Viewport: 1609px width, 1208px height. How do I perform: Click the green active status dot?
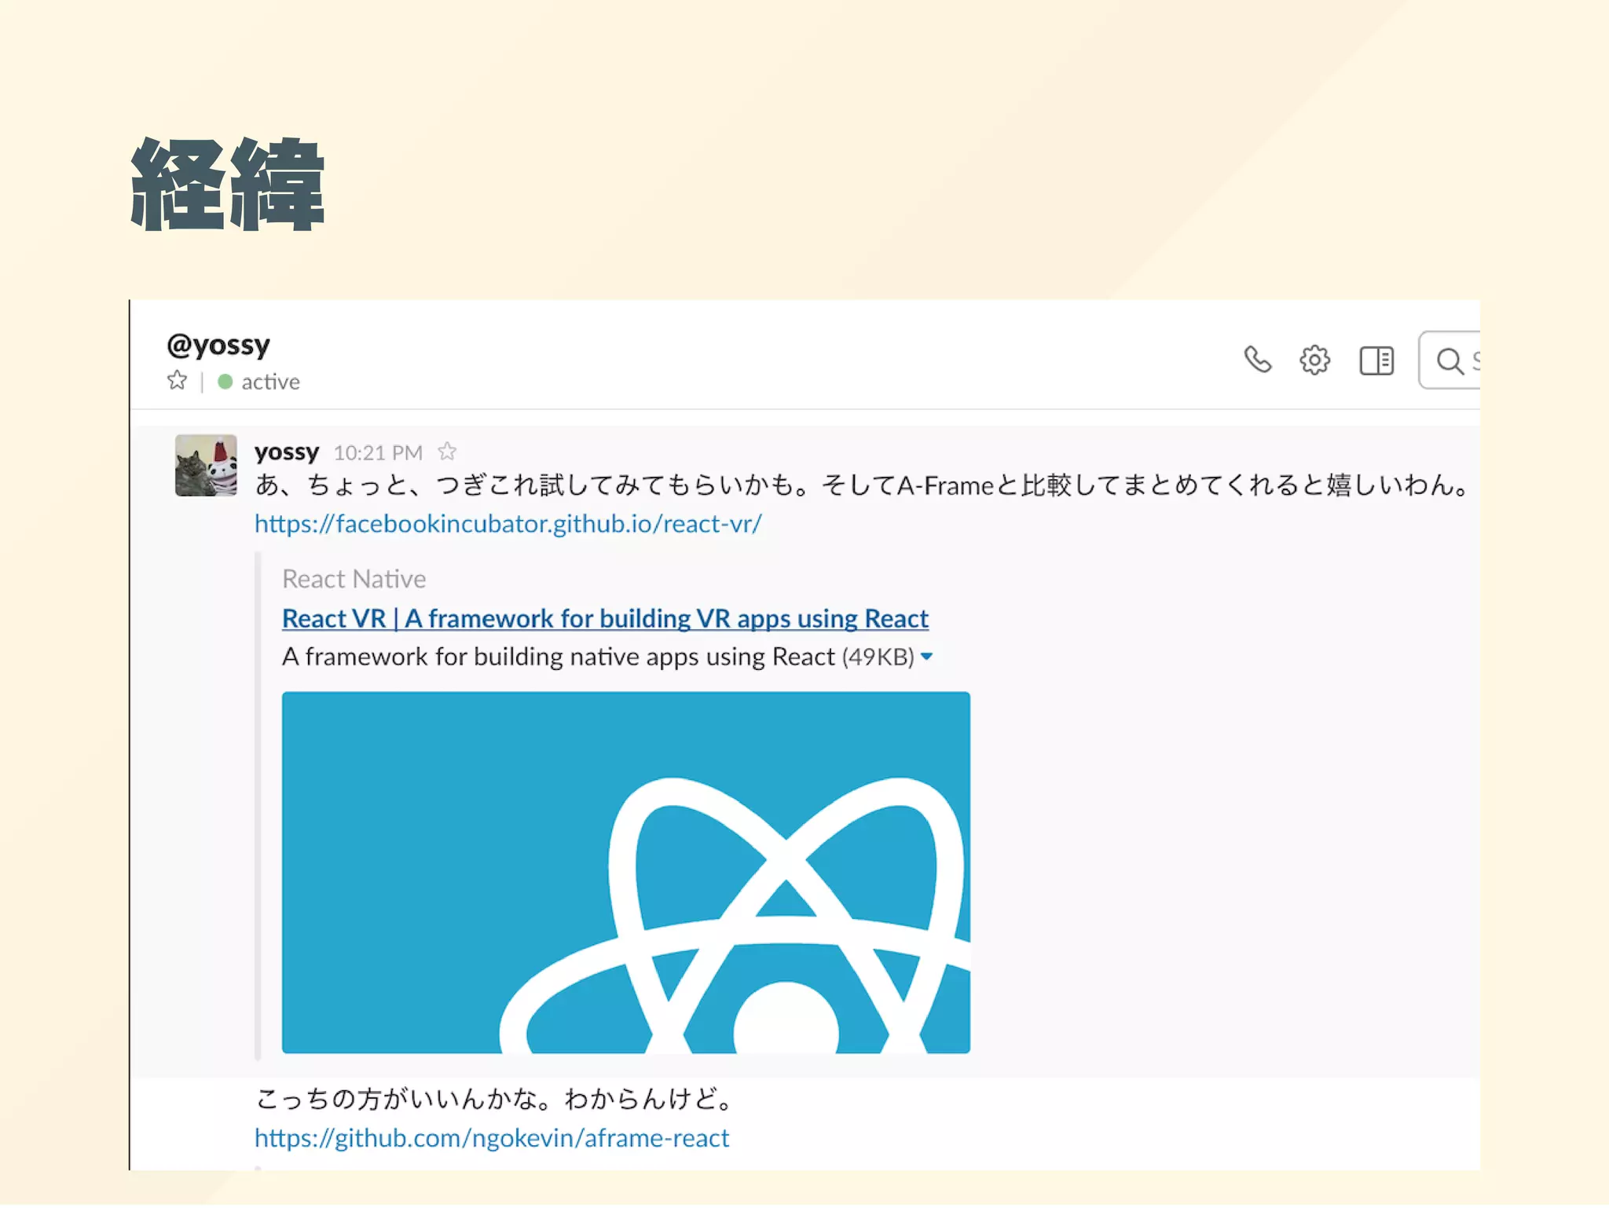pos(225,382)
